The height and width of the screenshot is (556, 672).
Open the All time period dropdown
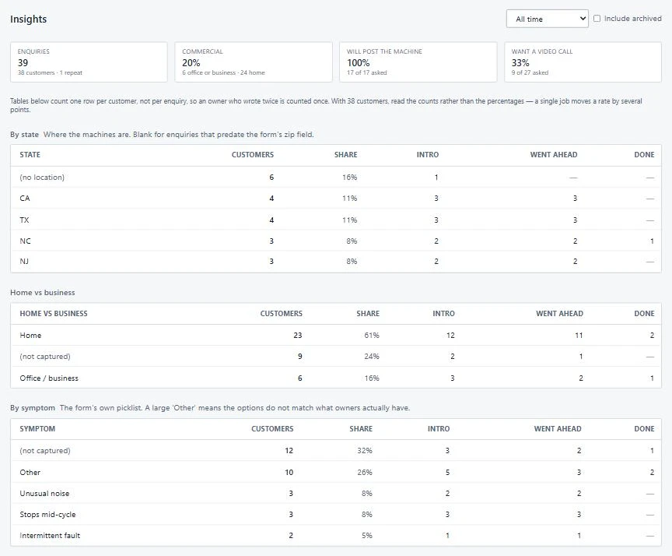[x=547, y=19]
